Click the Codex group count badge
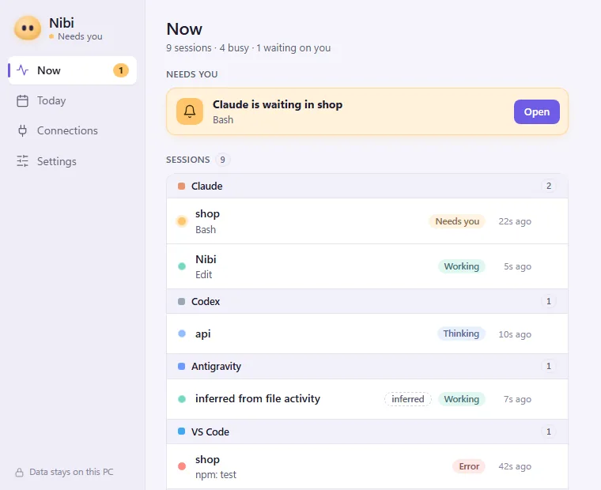This screenshot has height=490, width=601. (549, 302)
